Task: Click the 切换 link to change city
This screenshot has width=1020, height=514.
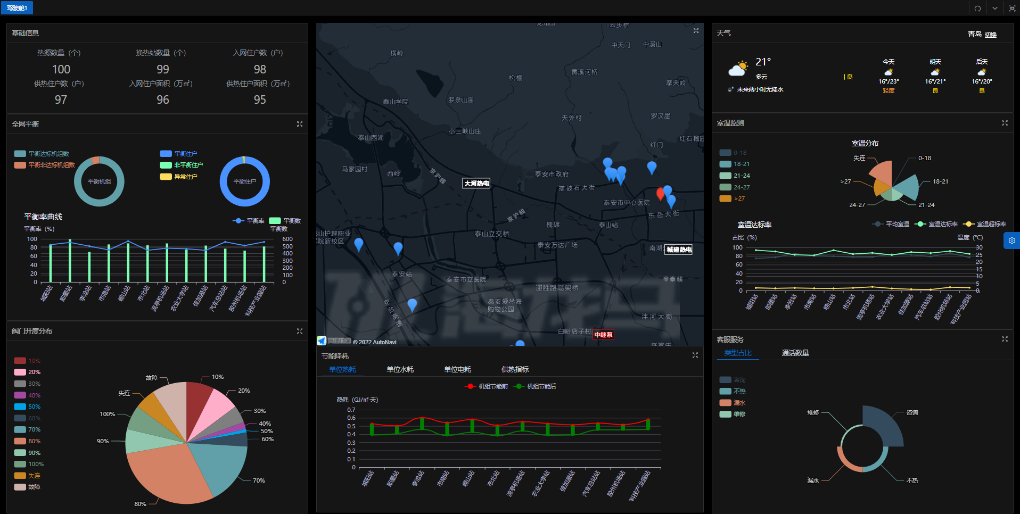Action: click(990, 35)
